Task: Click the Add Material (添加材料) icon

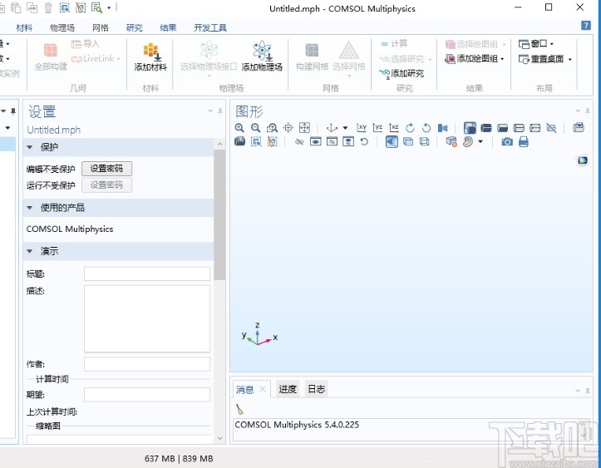Action: (x=150, y=57)
